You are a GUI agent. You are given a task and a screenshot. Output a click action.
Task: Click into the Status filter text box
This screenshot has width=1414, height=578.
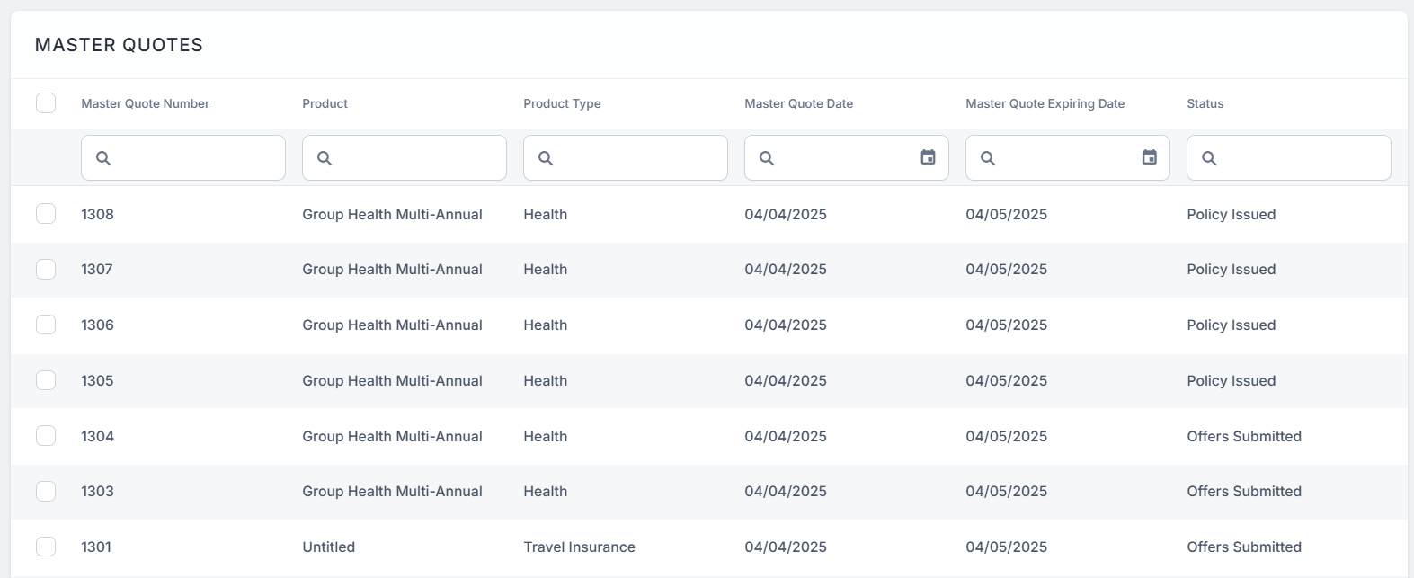1300,158
